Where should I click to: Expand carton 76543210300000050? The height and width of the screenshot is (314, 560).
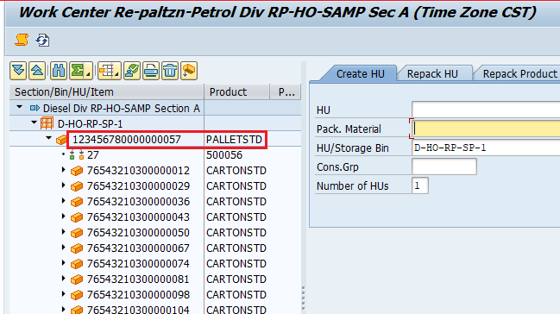coord(64,232)
